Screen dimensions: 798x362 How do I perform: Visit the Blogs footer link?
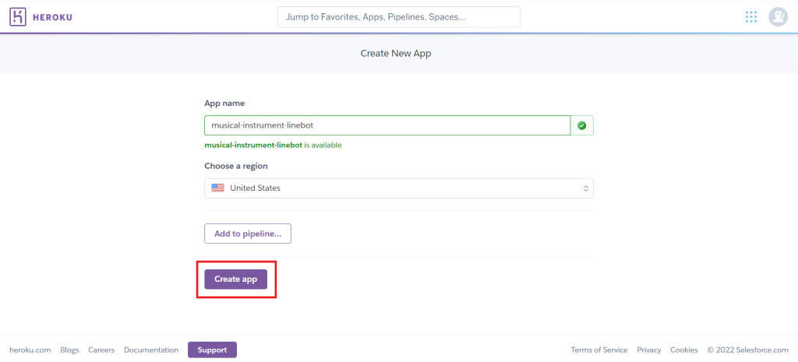point(69,350)
